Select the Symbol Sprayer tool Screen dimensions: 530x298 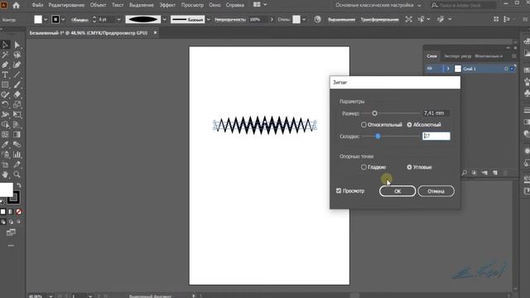click(5, 155)
